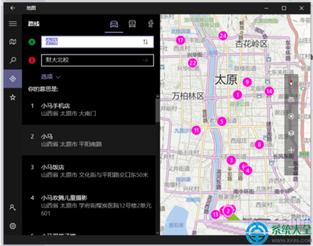Click map pin number 5
The height and width of the screenshot is (246, 313).
tap(221, 121)
